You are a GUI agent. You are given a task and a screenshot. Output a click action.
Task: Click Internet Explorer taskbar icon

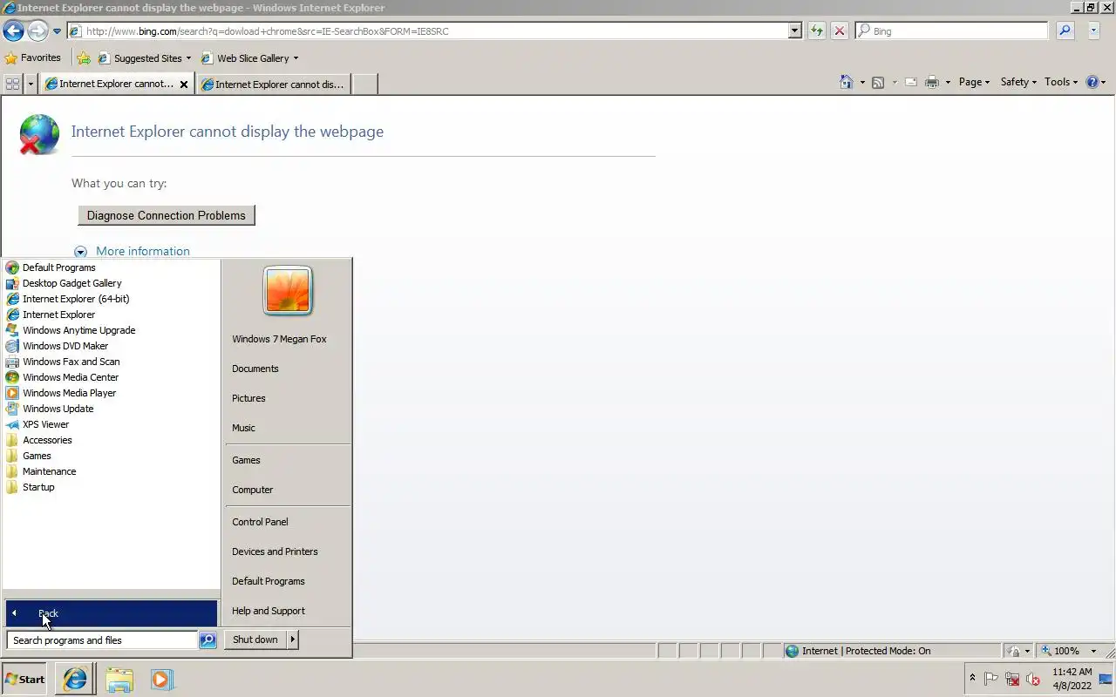click(75, 679)
